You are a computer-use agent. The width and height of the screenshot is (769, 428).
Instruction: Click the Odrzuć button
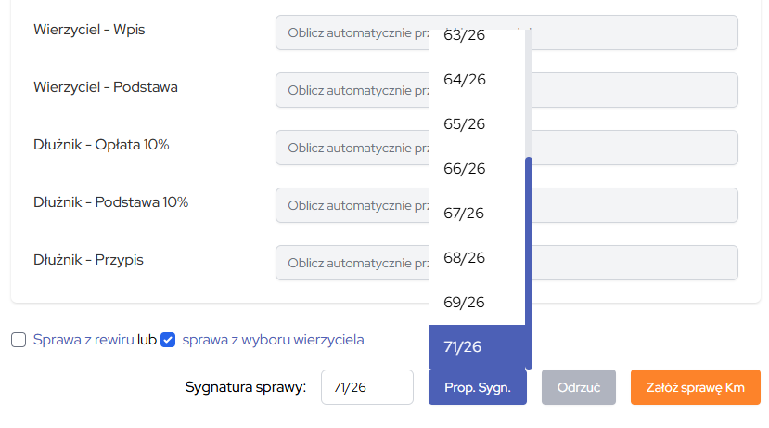[579, 387]
